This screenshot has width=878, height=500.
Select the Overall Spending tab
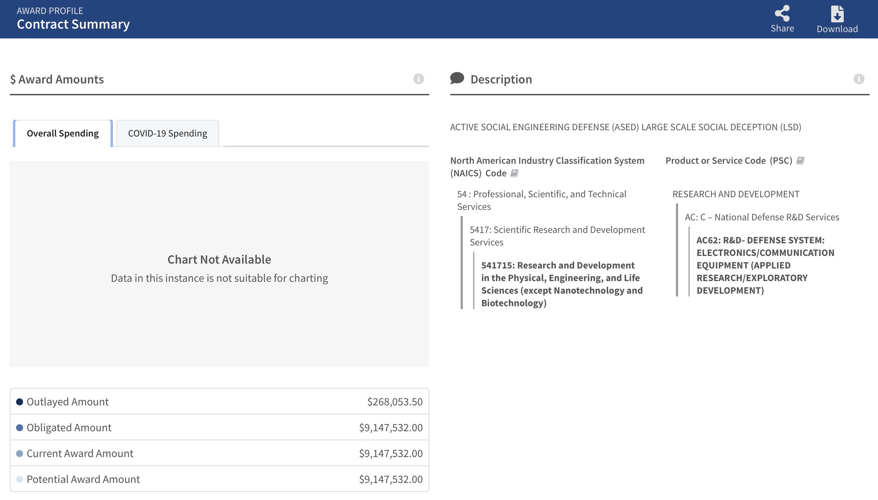[x=63, y=133]
